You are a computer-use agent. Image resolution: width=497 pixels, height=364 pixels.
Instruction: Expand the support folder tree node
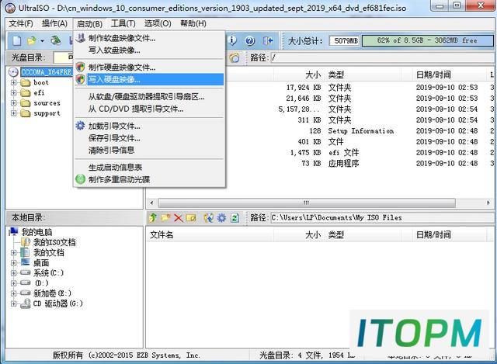pyautogui.click(x=13, y=113)
